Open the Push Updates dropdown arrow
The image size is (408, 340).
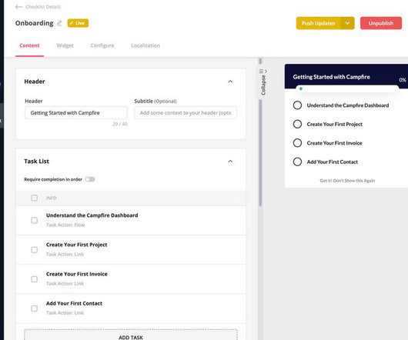point(347,23)
